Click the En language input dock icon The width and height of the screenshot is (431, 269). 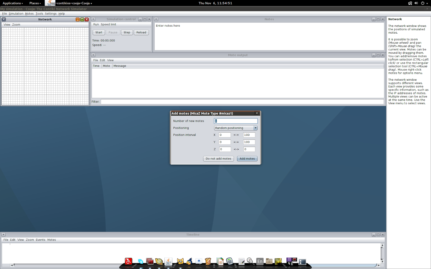pos(260,261)
